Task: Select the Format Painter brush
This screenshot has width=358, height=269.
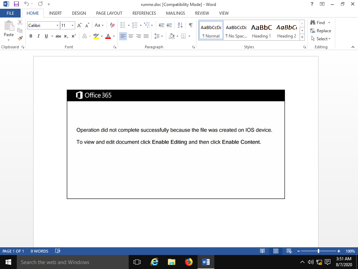Action: (x=20, y=38)
